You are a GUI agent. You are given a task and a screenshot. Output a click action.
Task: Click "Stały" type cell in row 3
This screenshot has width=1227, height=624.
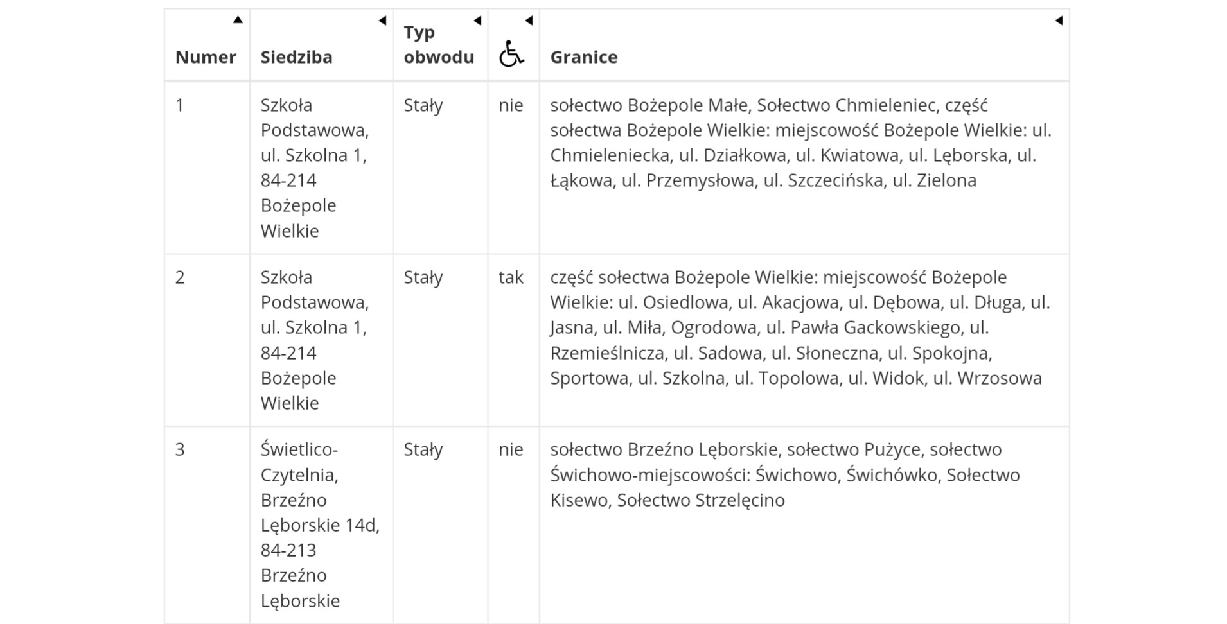pos(423,449)
